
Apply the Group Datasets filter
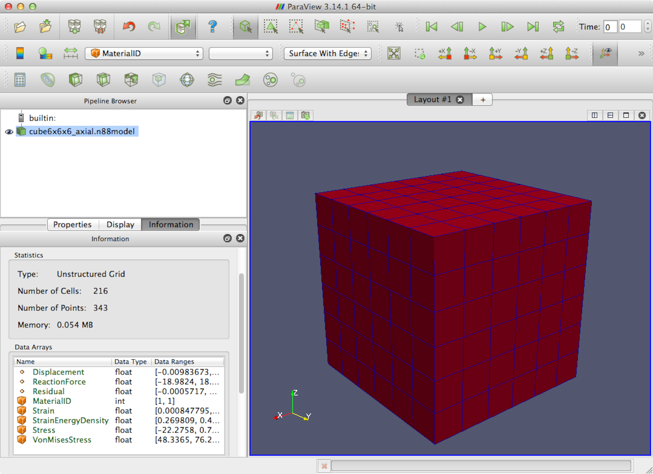click(x=271, y=79)
